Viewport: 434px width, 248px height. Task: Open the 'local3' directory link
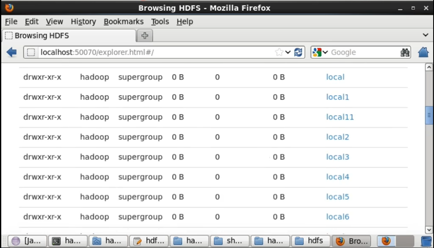337,157
